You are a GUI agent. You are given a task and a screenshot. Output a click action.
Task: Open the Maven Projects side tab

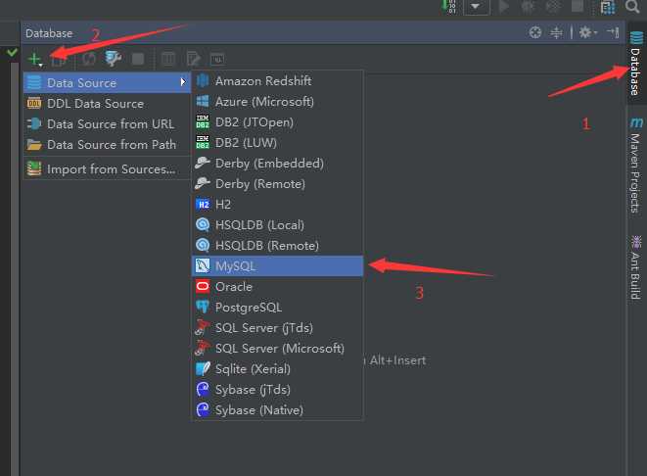(x=636, y=166)
